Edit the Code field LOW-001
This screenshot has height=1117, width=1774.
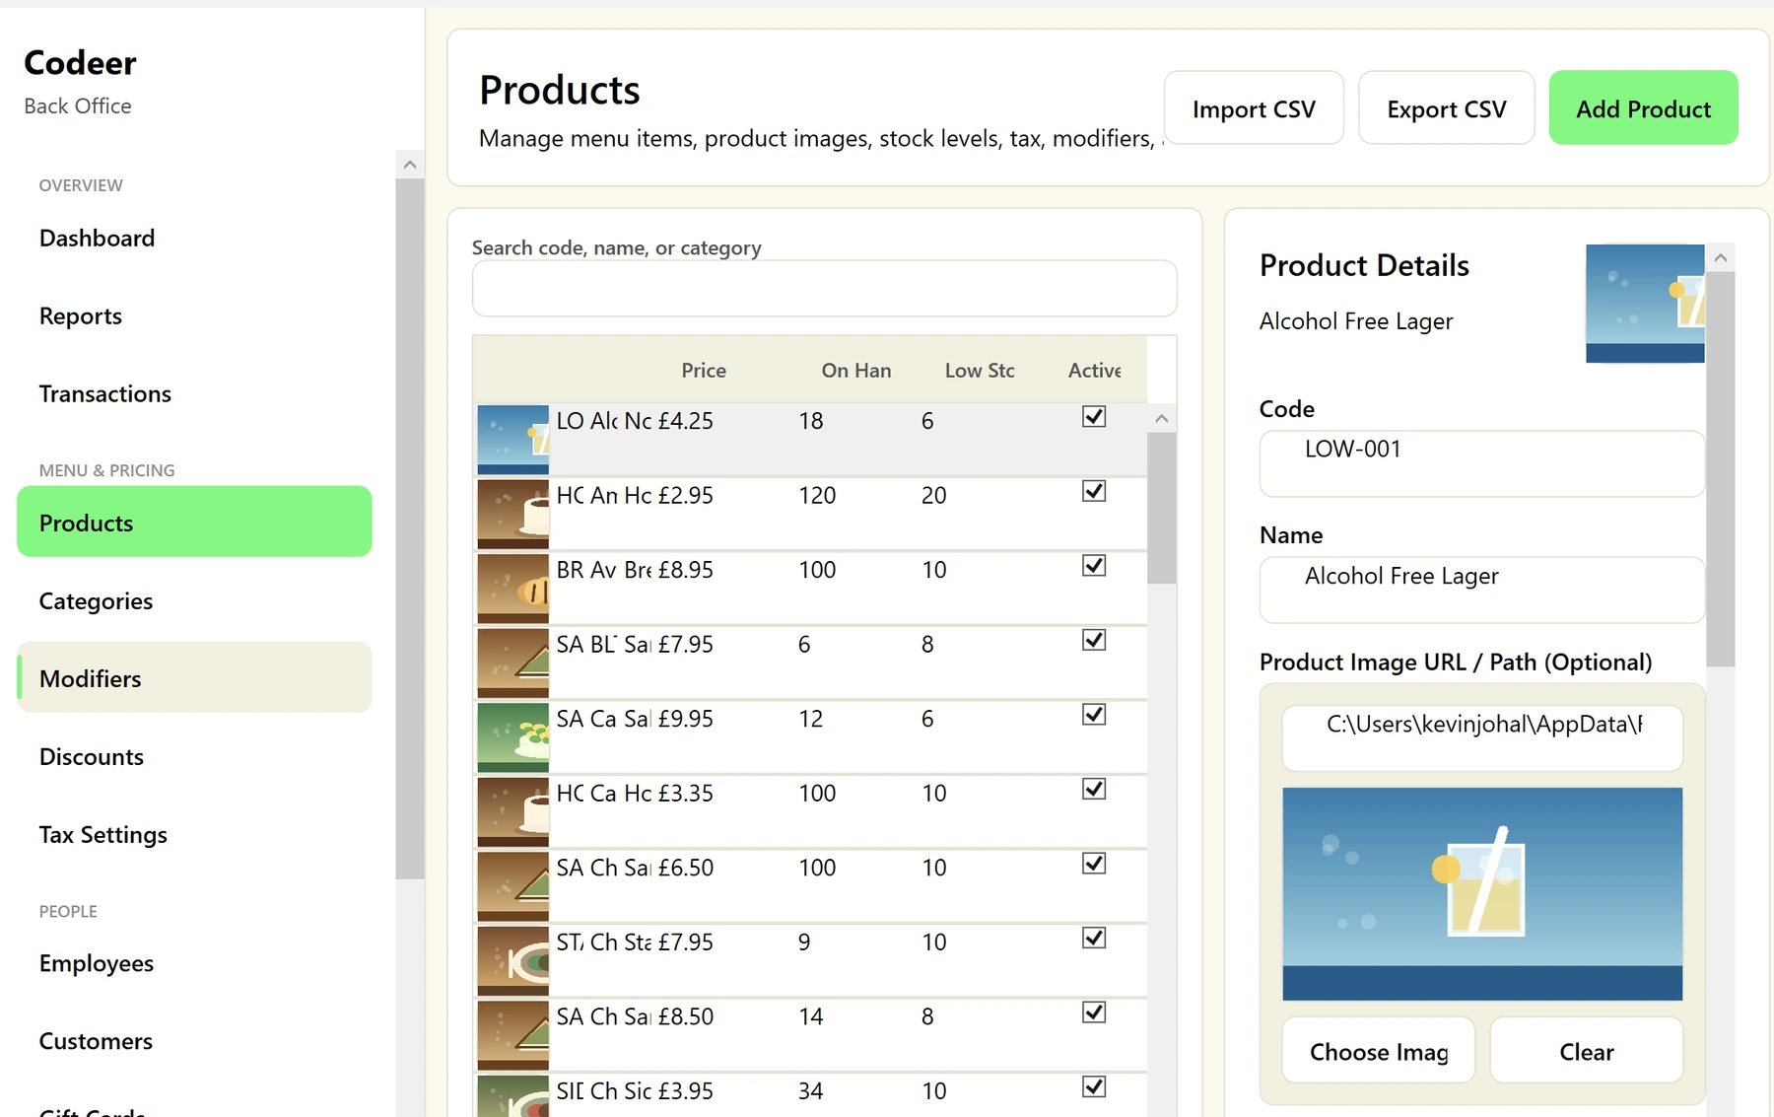tap(1481, 463)
